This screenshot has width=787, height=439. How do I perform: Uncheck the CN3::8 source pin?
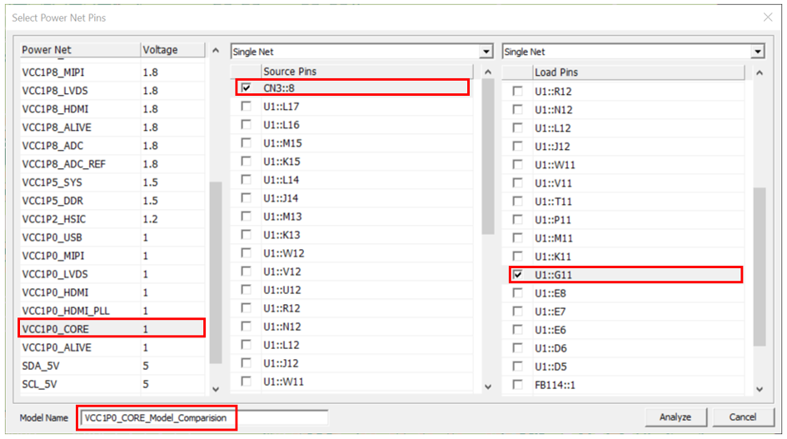(x=246, y=87)
